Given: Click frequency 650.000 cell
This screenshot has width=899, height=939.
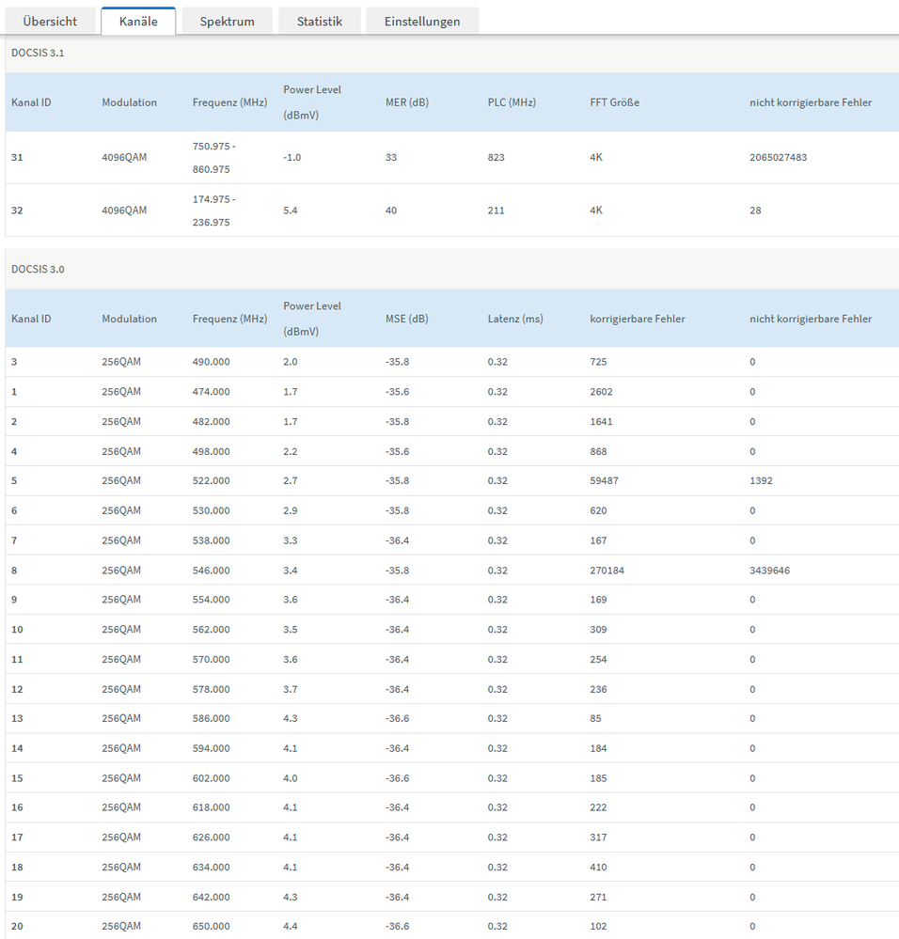Looking at the screenshot, I should [211, 926].
